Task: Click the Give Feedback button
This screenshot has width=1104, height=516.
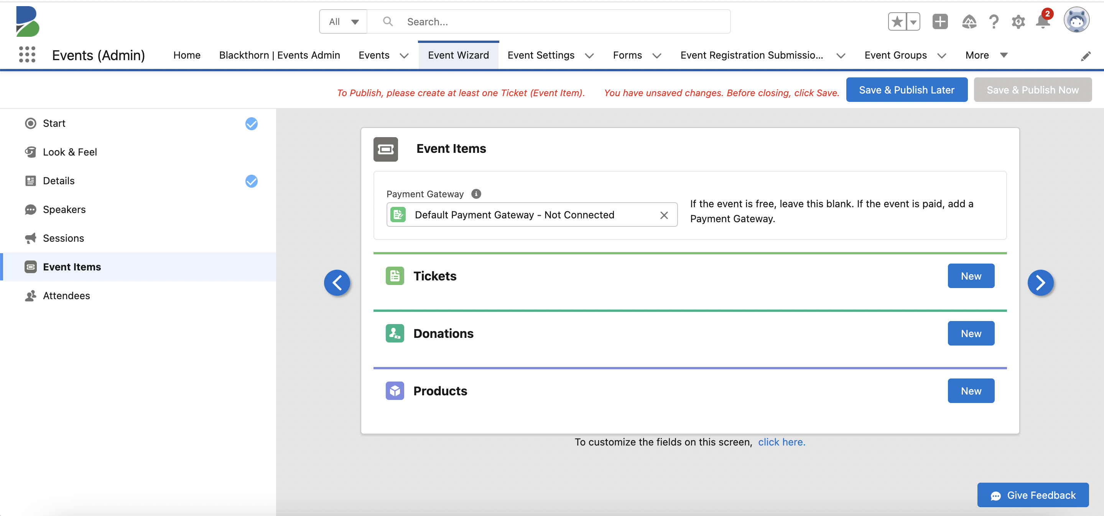Action: [1032, 495]
